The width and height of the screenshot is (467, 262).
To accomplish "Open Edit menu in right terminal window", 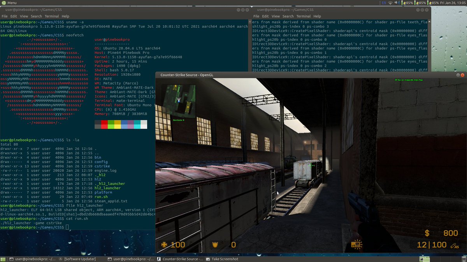I will coord(265,16).
